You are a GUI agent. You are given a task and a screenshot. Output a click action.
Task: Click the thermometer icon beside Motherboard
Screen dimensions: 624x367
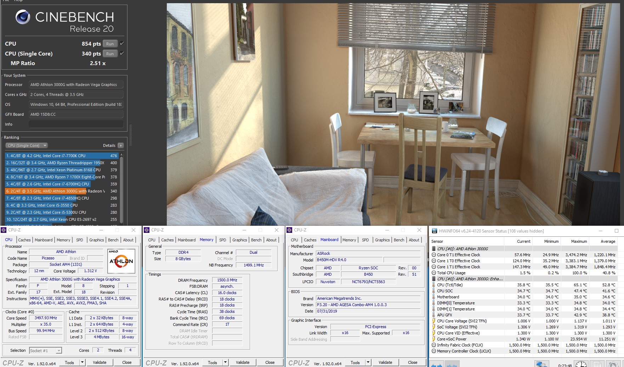click(434, 297)
